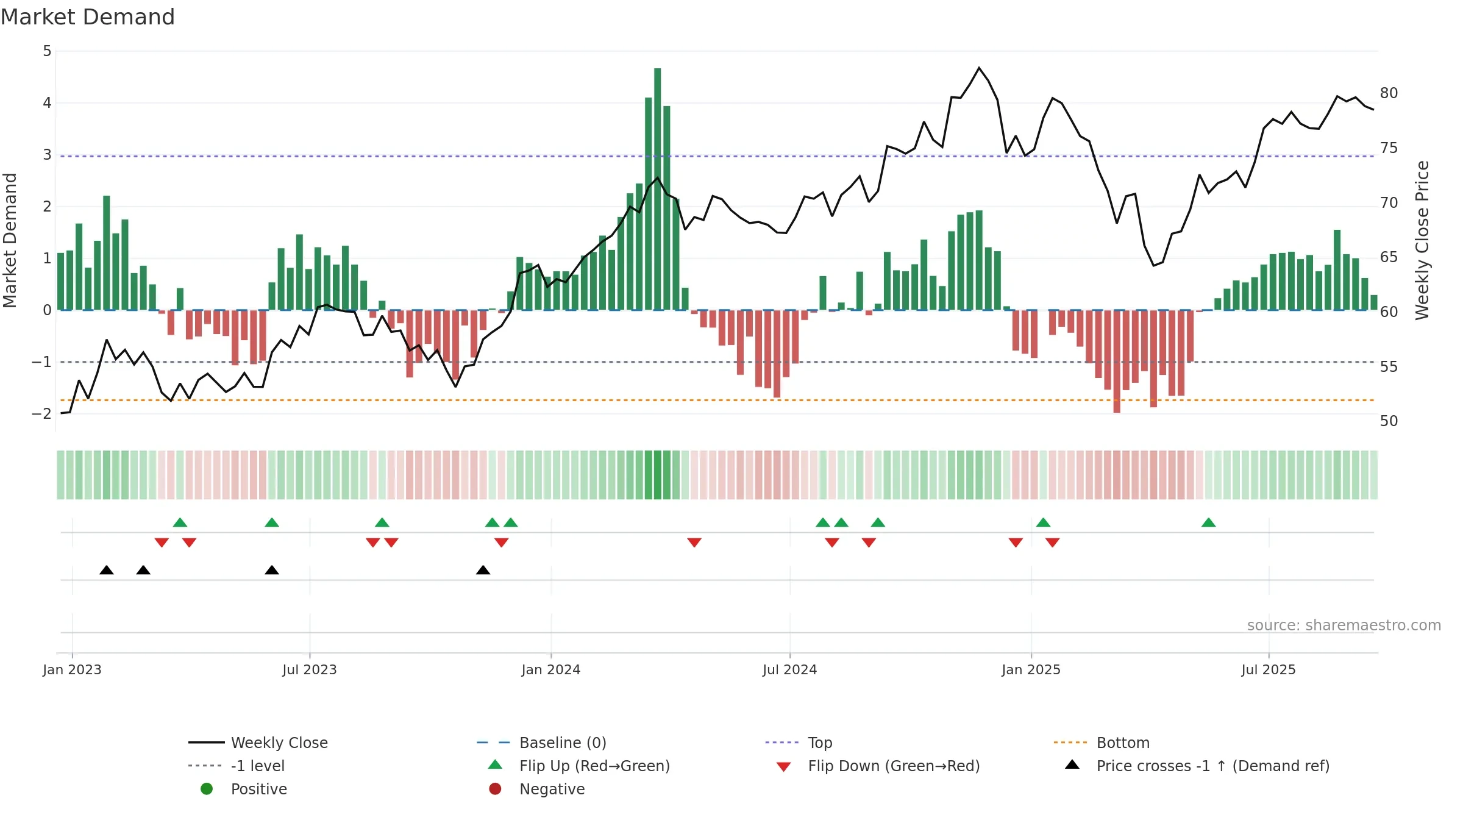Viewport: 1463px width, 823px height.
Task: Click the darkest green cell in the heat strip
Action: (x=657, y=475)
